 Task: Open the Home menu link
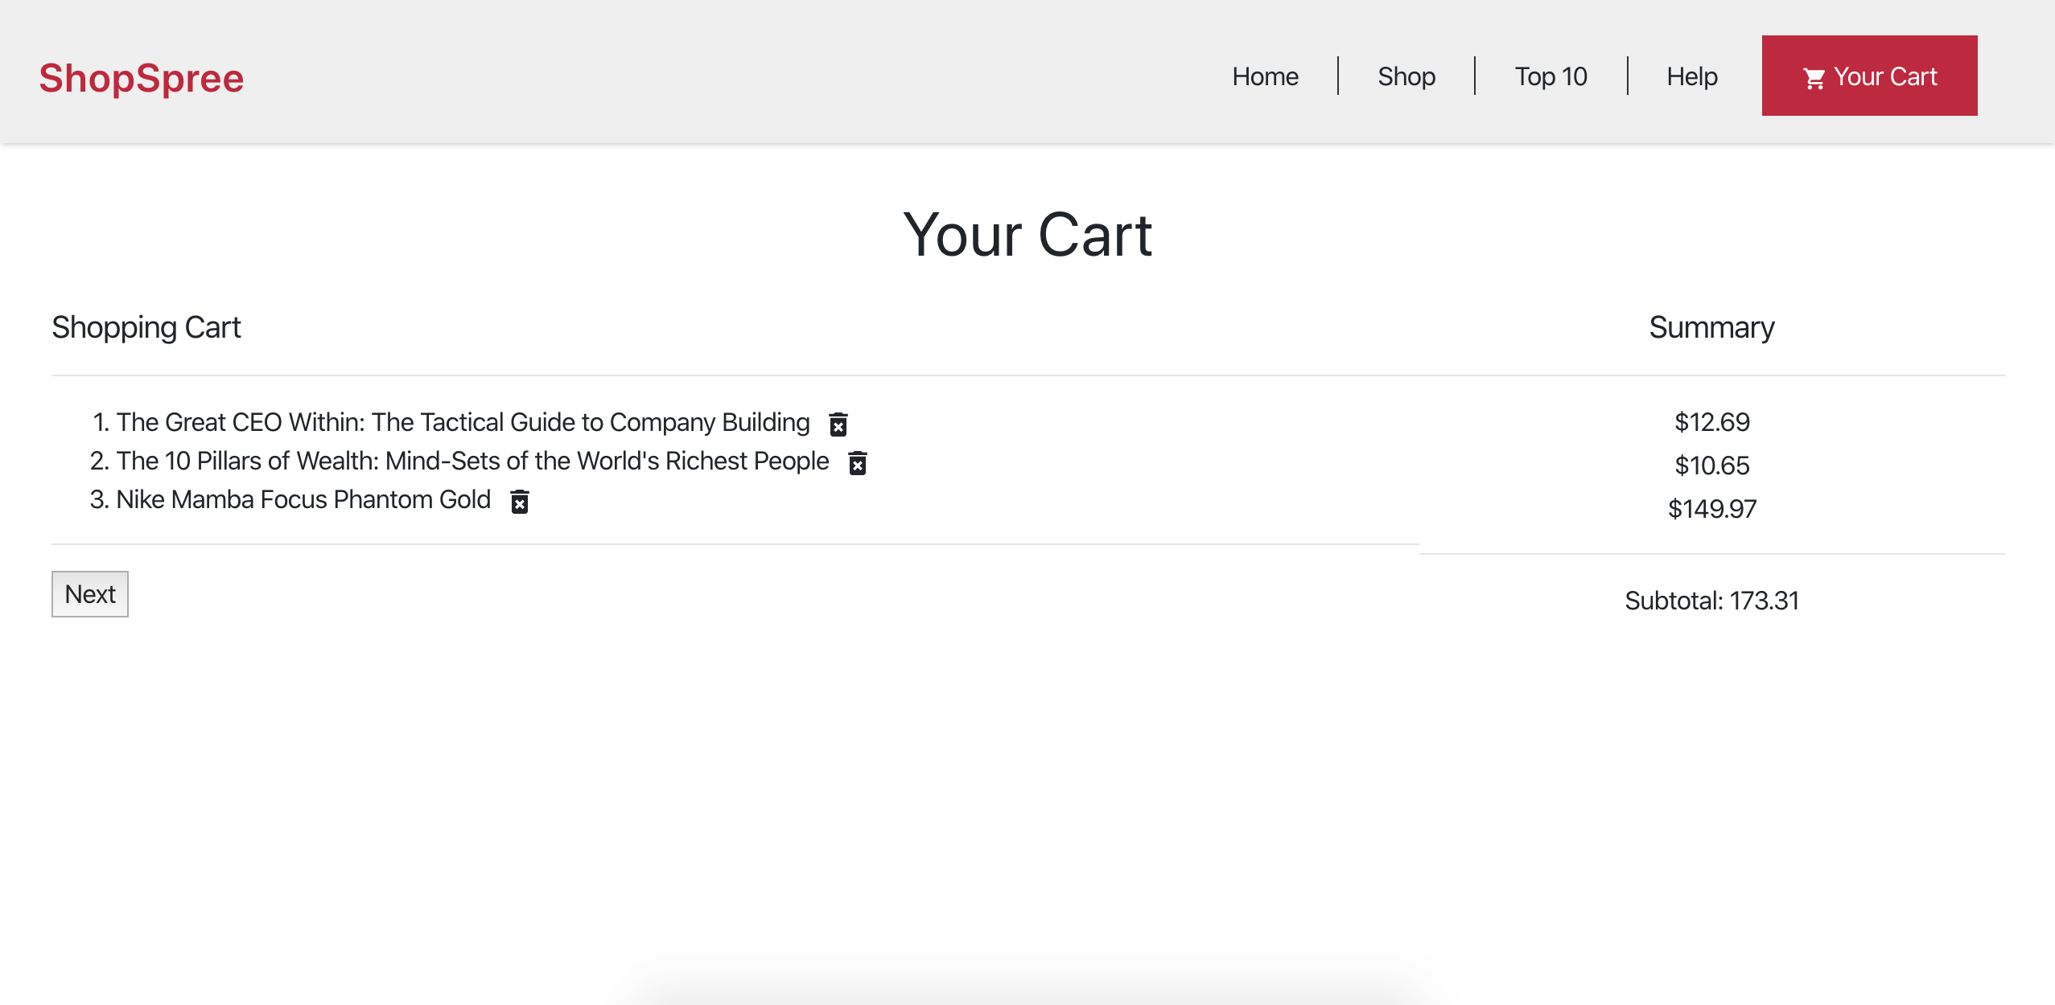point(1265,76)
